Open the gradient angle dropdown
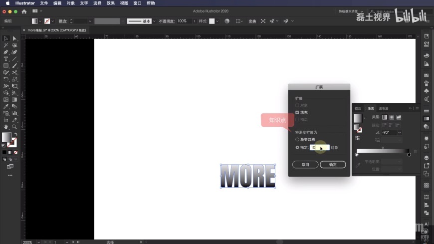Screen dimensions: 434x244 pos(400,133)
